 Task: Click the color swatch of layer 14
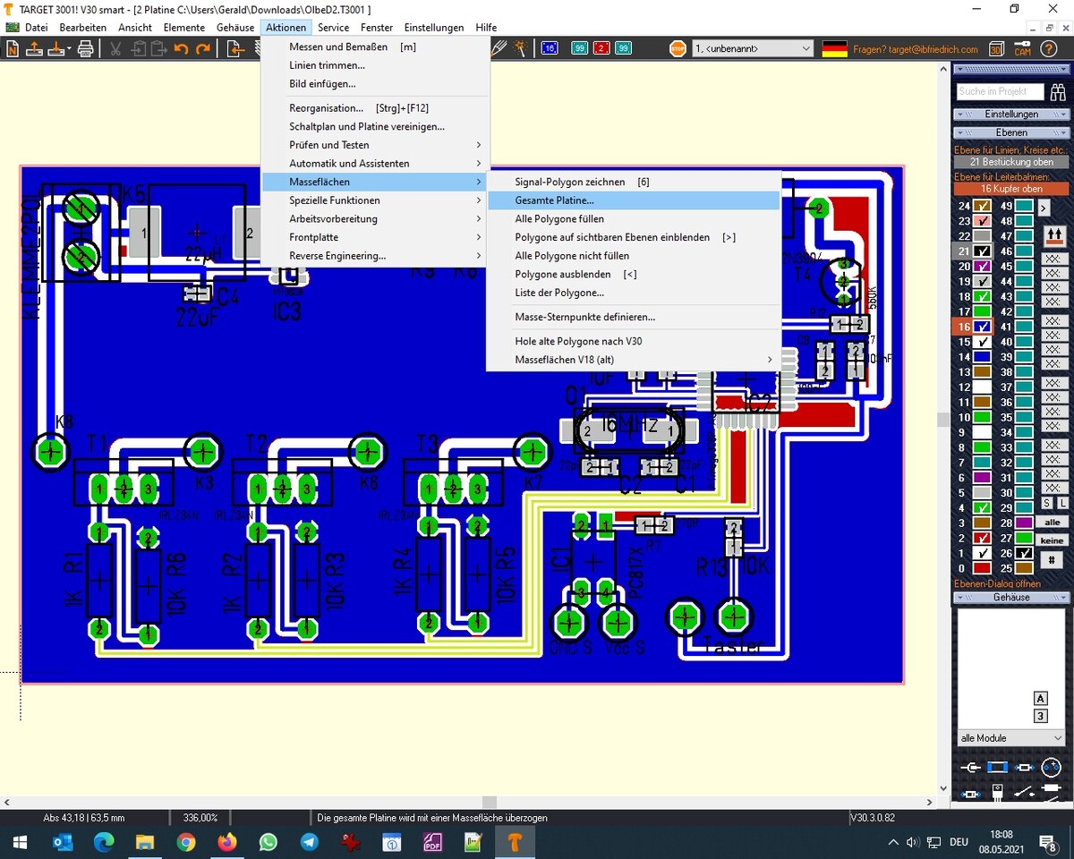tap(982, 357)
